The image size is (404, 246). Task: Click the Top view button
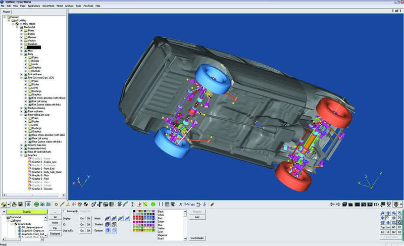383,227
